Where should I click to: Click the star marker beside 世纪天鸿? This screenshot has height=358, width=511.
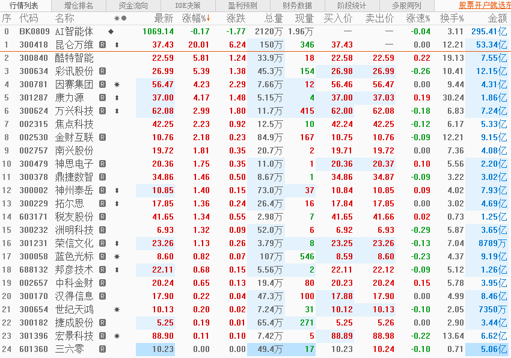117,309
